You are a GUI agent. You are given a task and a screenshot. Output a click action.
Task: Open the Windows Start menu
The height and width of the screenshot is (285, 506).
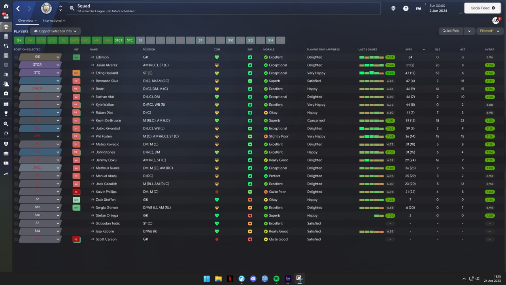[207, 279]
